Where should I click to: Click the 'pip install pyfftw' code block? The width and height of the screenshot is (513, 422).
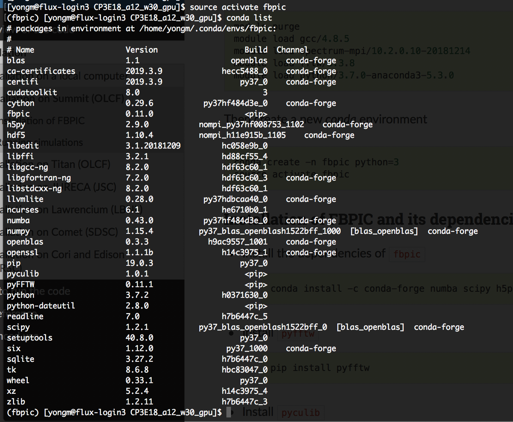[x=320, y=368]
